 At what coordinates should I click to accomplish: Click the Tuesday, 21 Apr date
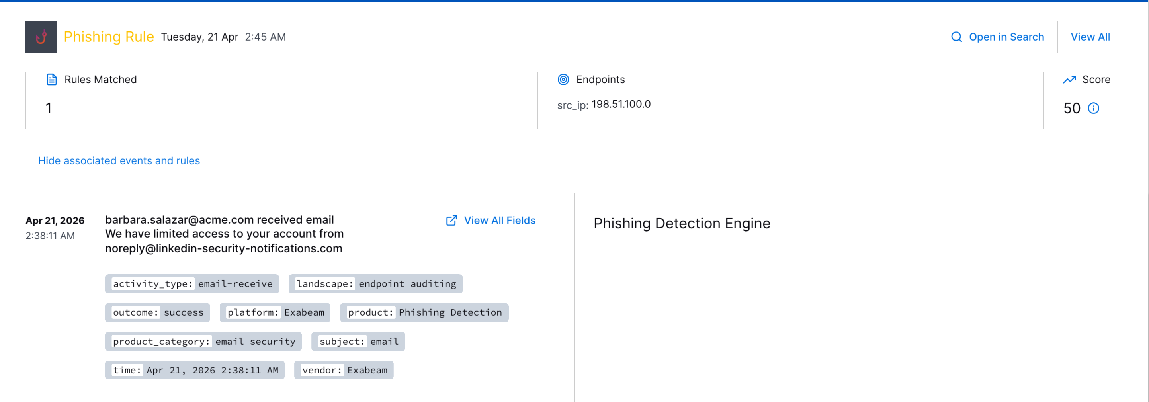(199, 37)
